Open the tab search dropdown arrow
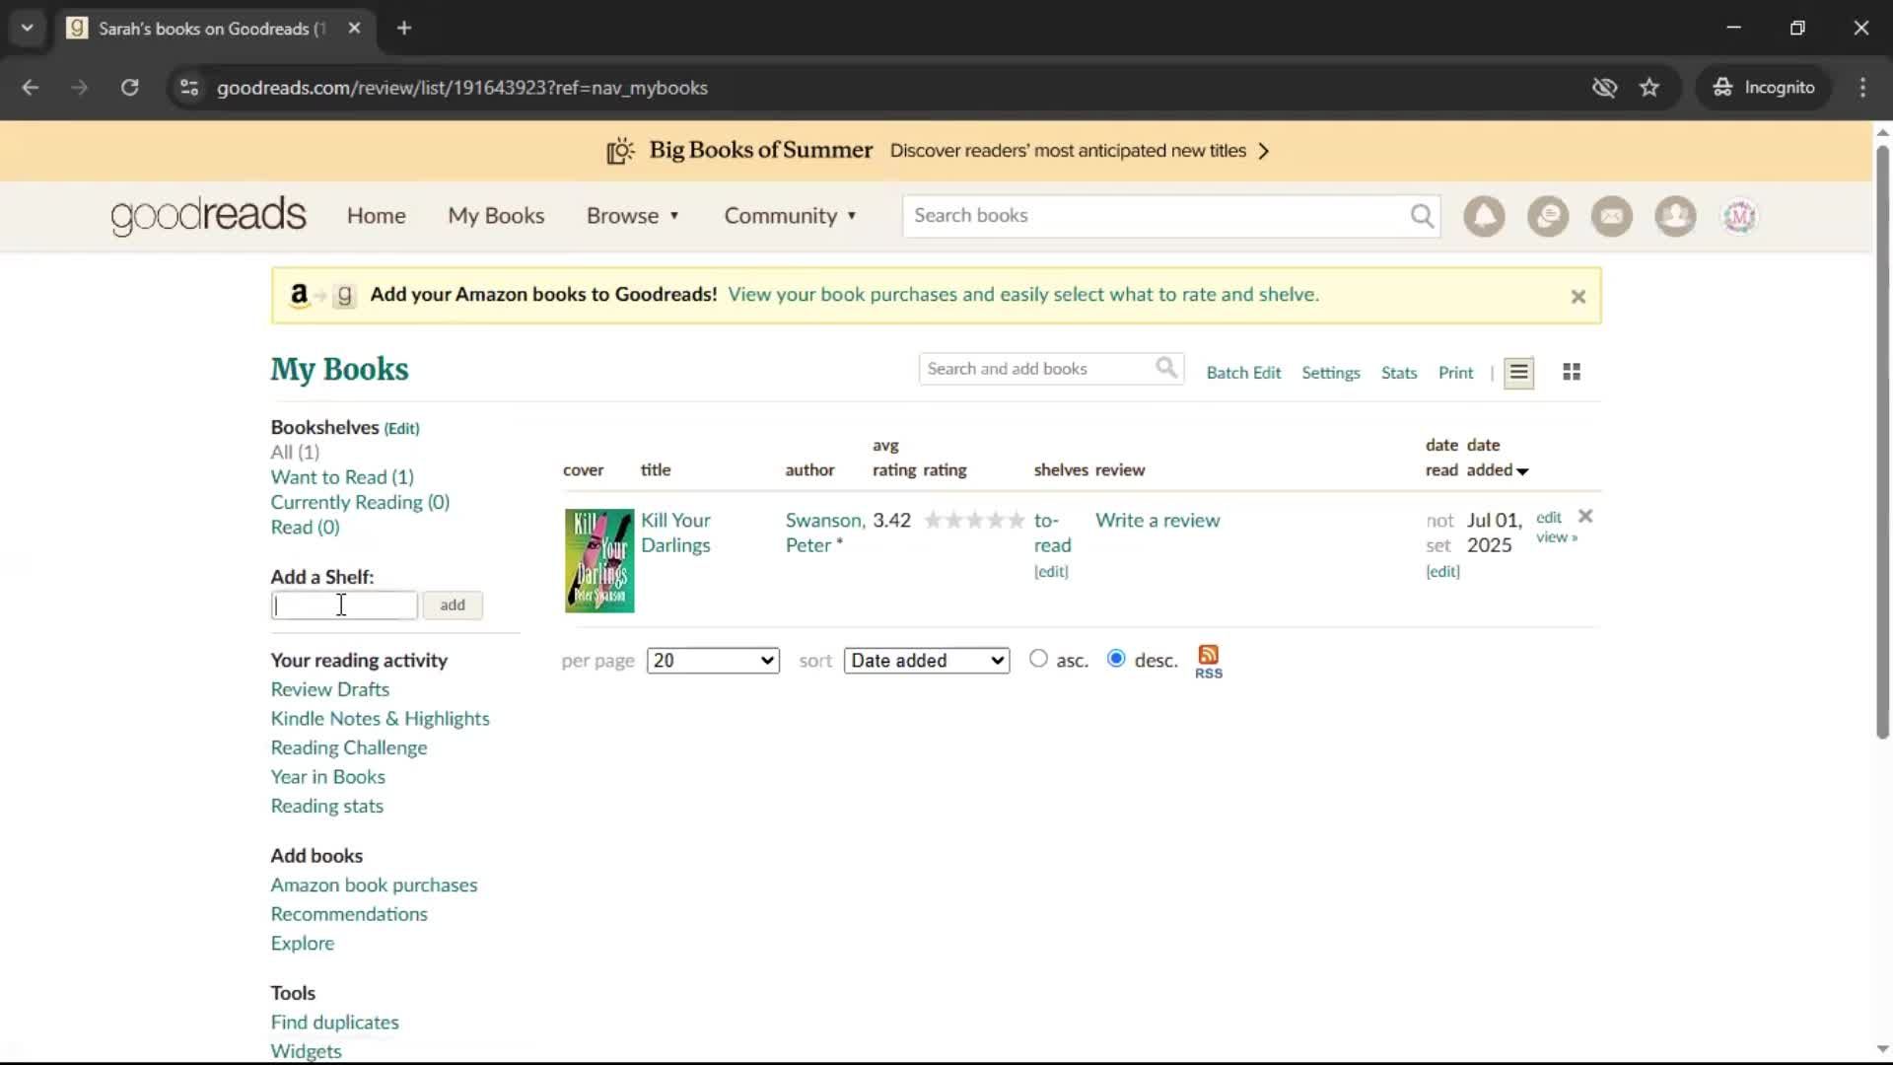The height and width of the screenshot is (1065, 1893). pos(28,28)
